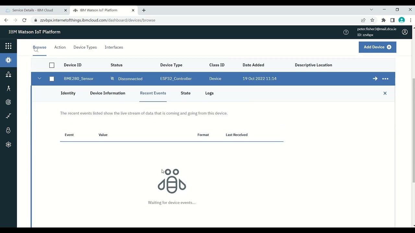This screenshot has height=233, width=415.
Task: Reload the page with refresh icon
Action: (24, 20)
